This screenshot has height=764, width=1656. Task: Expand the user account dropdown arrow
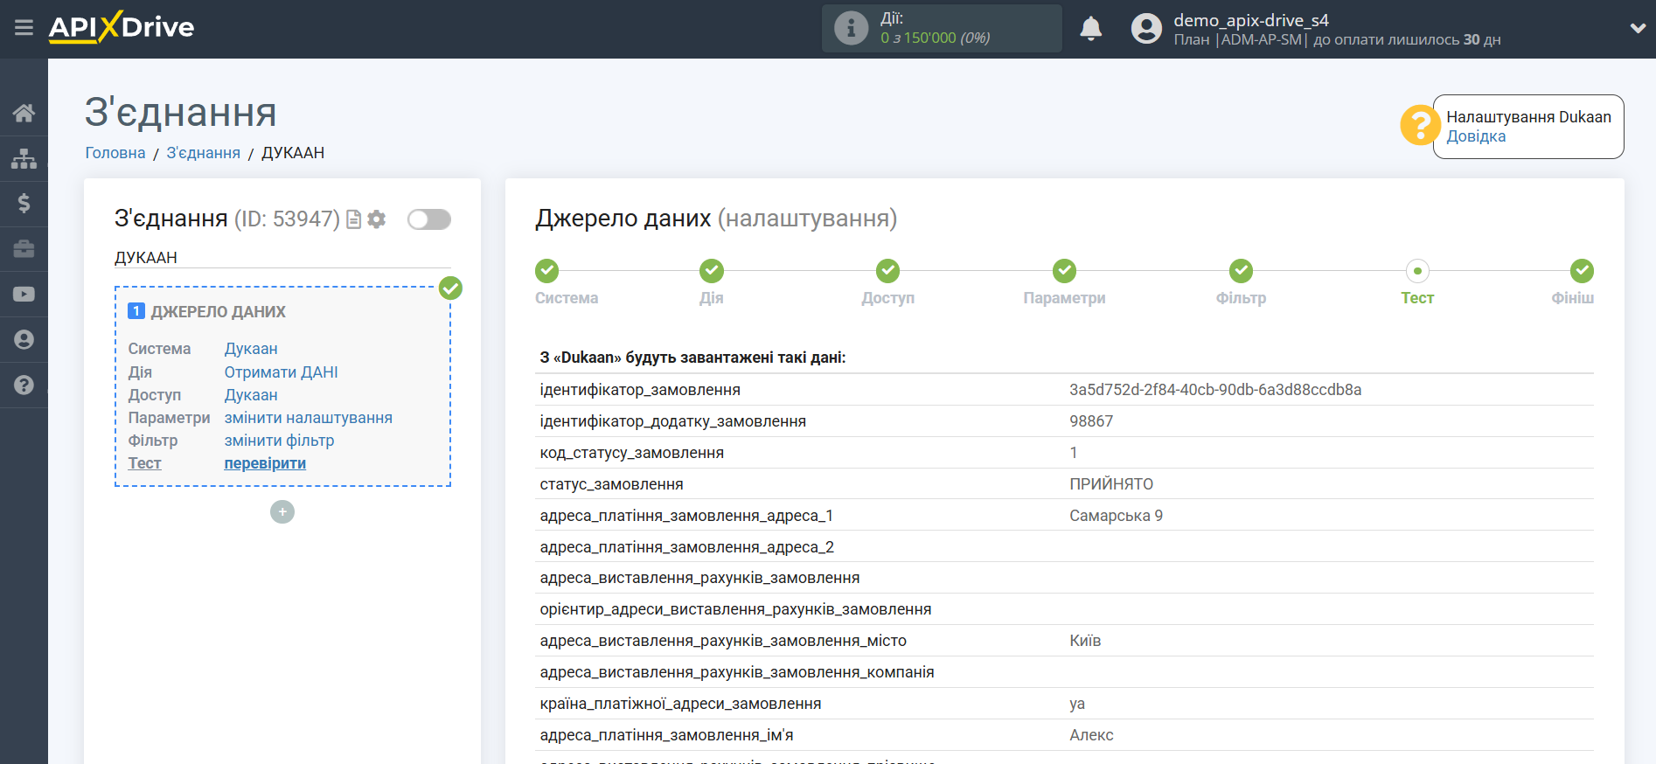[x=1638, y=28]
